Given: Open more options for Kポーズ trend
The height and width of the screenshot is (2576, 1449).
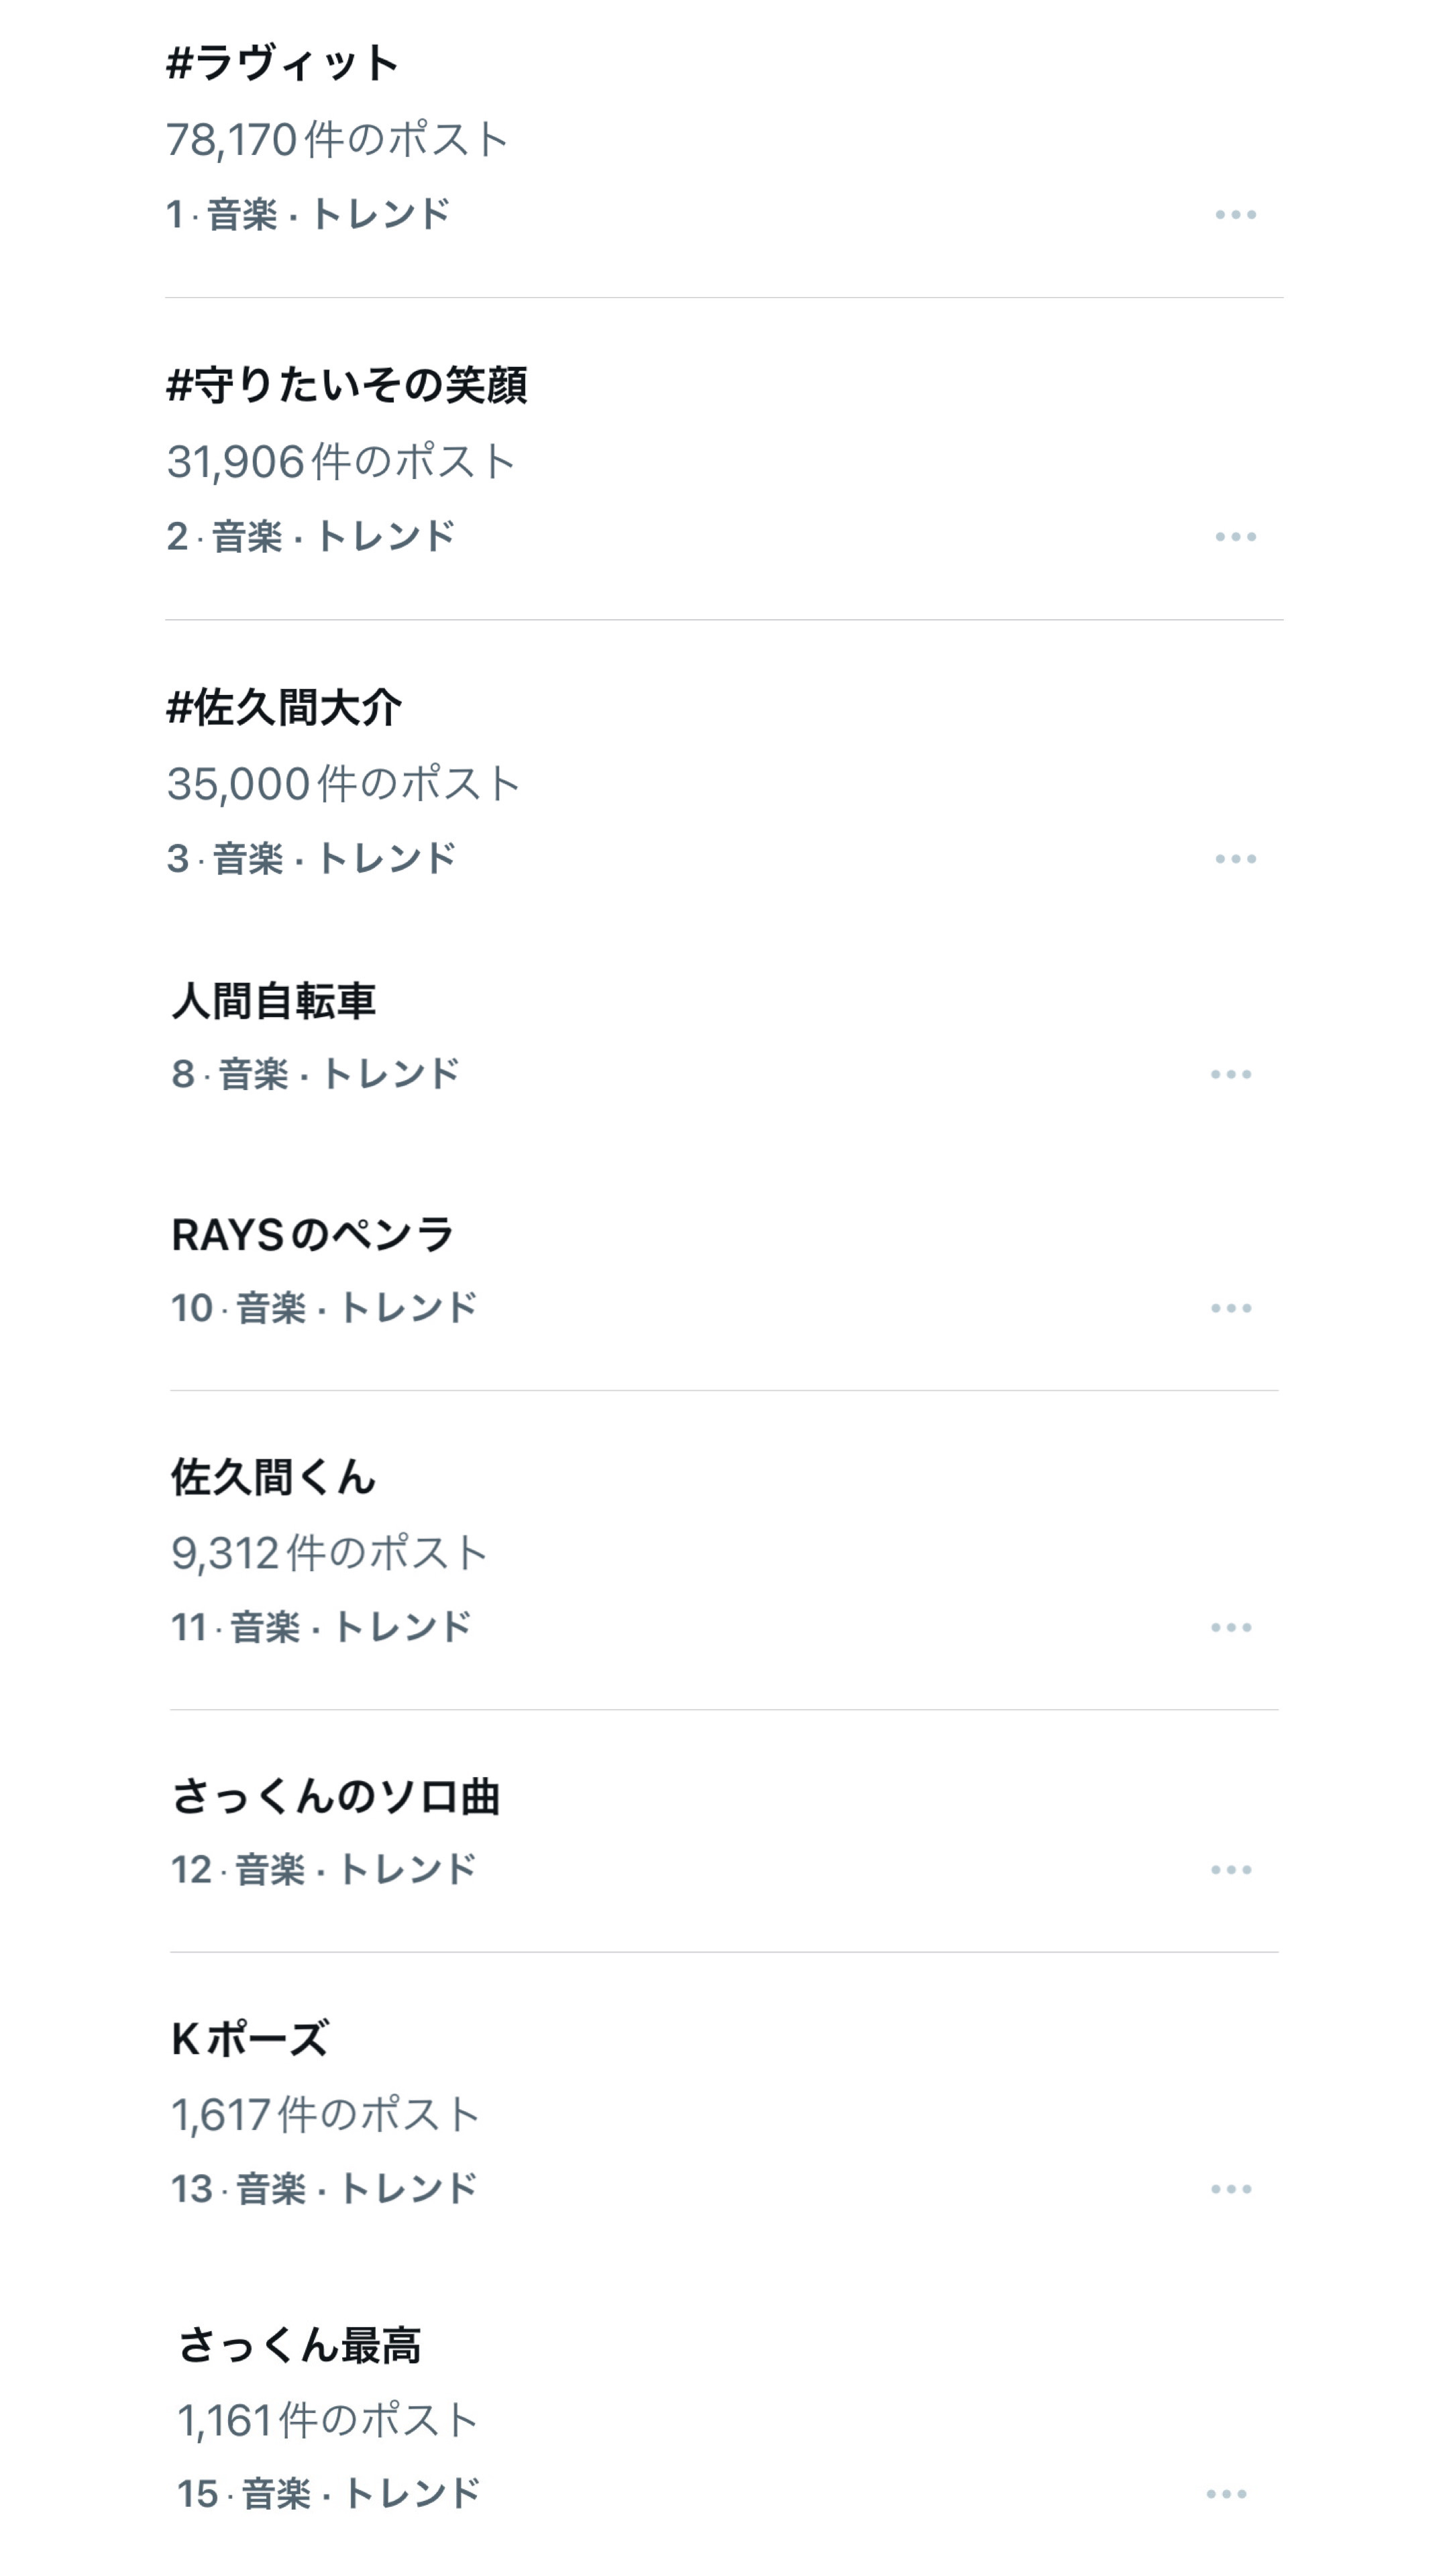Looking at the screenshot, I should pyautogui.click(x=1230, y=2189).
